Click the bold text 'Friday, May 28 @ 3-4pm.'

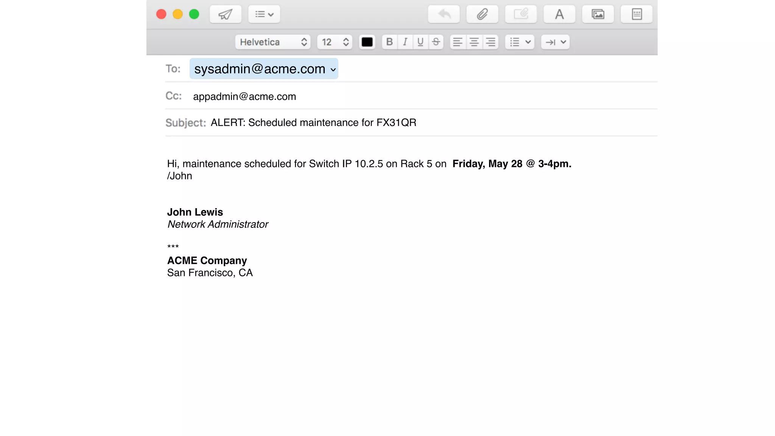coord(512,163)
